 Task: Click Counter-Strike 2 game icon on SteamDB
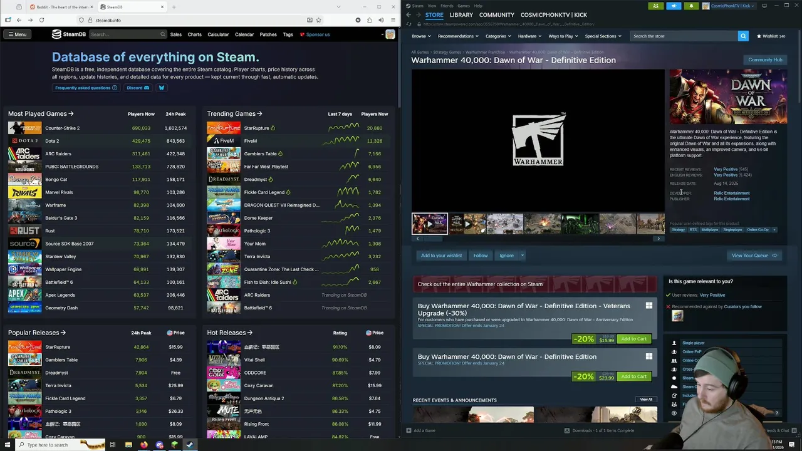click(24, 128)
